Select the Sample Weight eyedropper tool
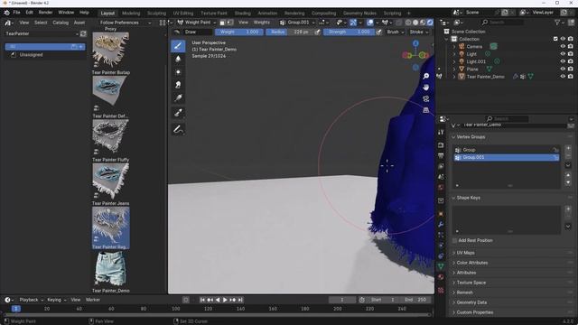Screen dimensions: 578x325 (178, 113)
